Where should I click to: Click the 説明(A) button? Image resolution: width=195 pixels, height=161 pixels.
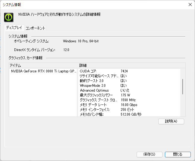(171, 121)
